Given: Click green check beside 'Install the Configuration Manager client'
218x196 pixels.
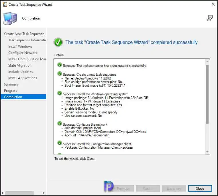Looking at the screenshot, I should point(60,143).
